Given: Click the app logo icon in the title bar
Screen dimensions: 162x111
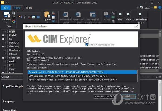Looking at the screenshot, I should click(x=2, y=2).
